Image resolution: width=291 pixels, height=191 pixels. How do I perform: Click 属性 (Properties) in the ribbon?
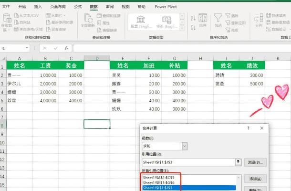[x=104, y=23]
